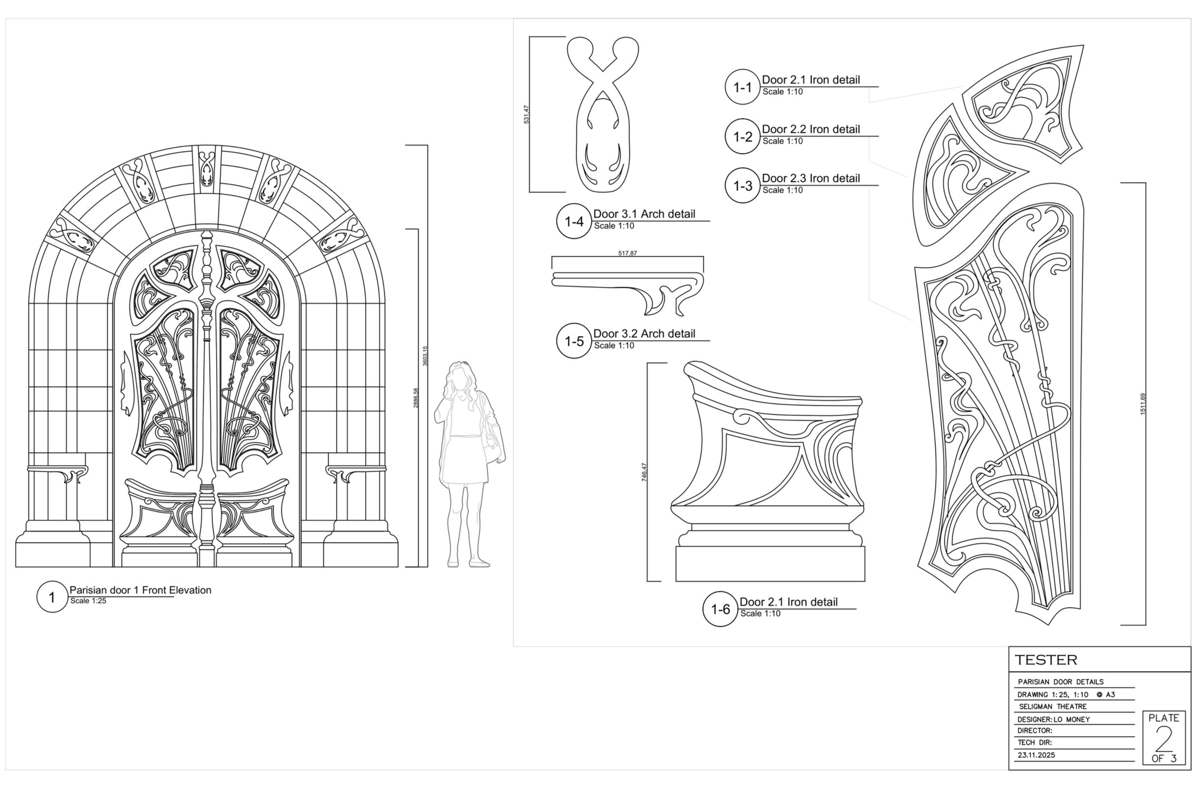This screenshot has height=797, width=1196.
Task: Select the 1-4 detail callout circle
Action: point(574,221)
